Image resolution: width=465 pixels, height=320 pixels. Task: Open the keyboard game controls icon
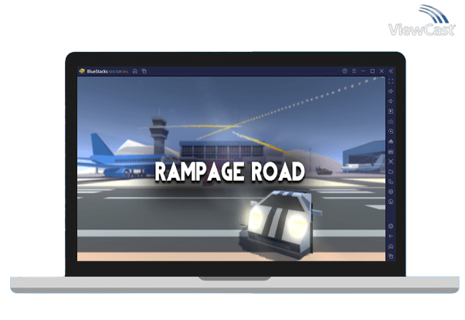[391, 121]
